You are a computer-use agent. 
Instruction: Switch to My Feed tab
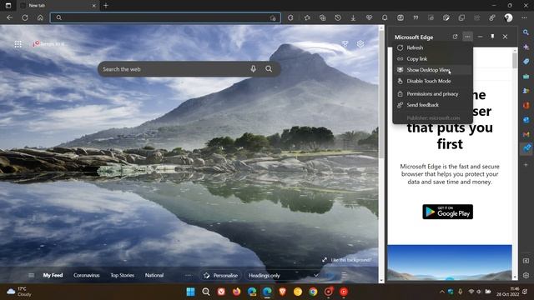[x=53, y=275]
